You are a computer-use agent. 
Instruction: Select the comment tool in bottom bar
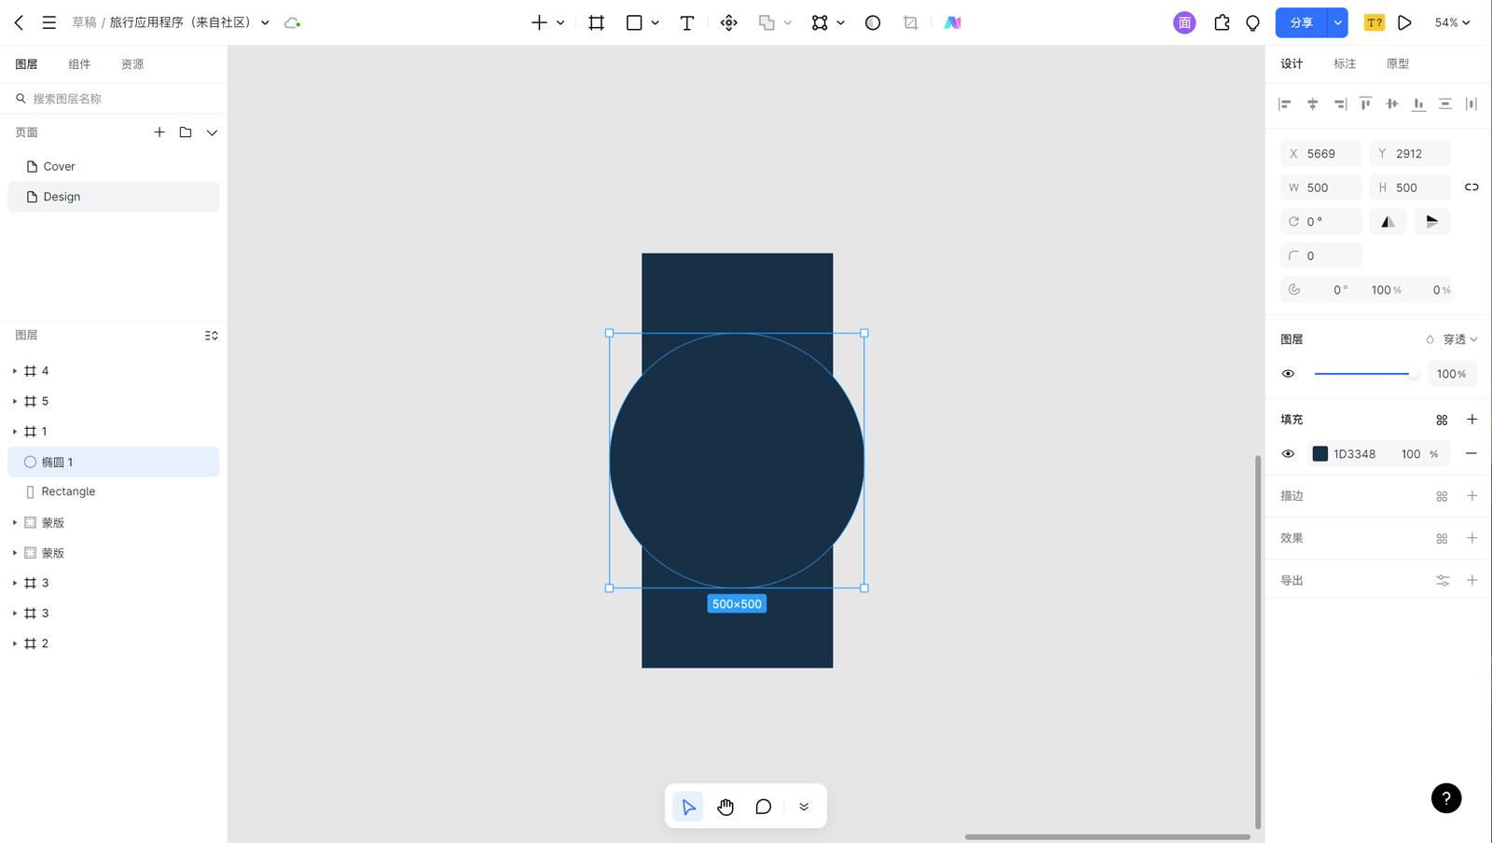pos(763,807)
